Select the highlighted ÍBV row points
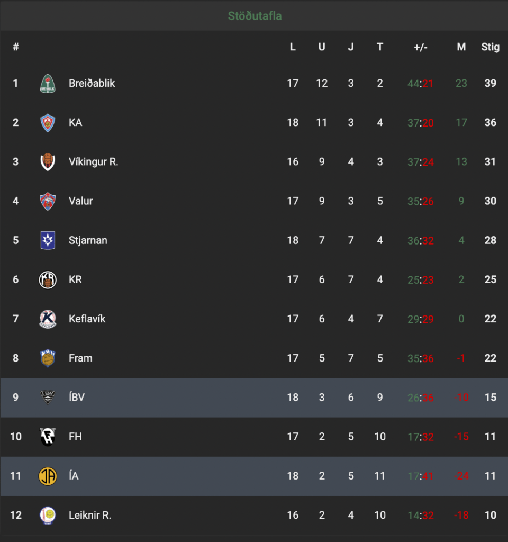 pyautogui.click(x=491, y=397)
